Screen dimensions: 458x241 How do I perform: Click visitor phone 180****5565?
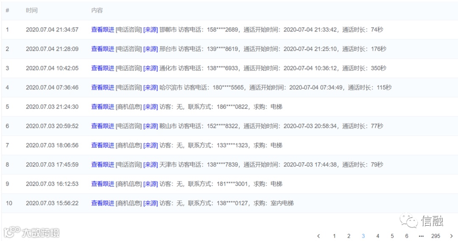pyautogui.click(x=229, y=87)
